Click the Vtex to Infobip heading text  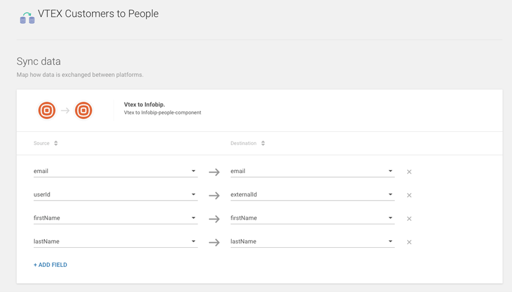(144, 105)
